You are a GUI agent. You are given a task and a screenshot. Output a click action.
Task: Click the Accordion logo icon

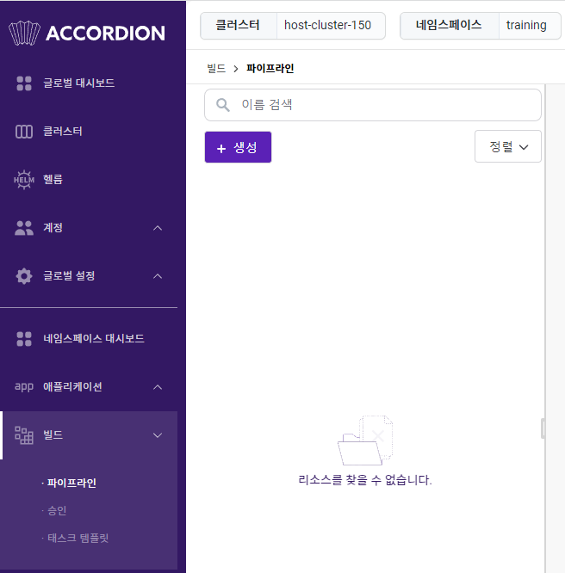(x=24, y=34)
